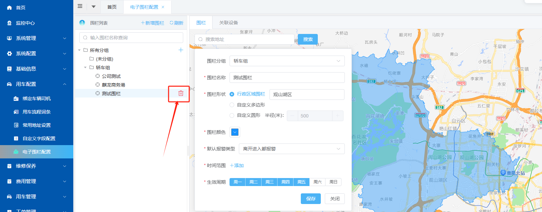
Task: Click the 围栏名称 input field
Action: (x=287, y=78)
